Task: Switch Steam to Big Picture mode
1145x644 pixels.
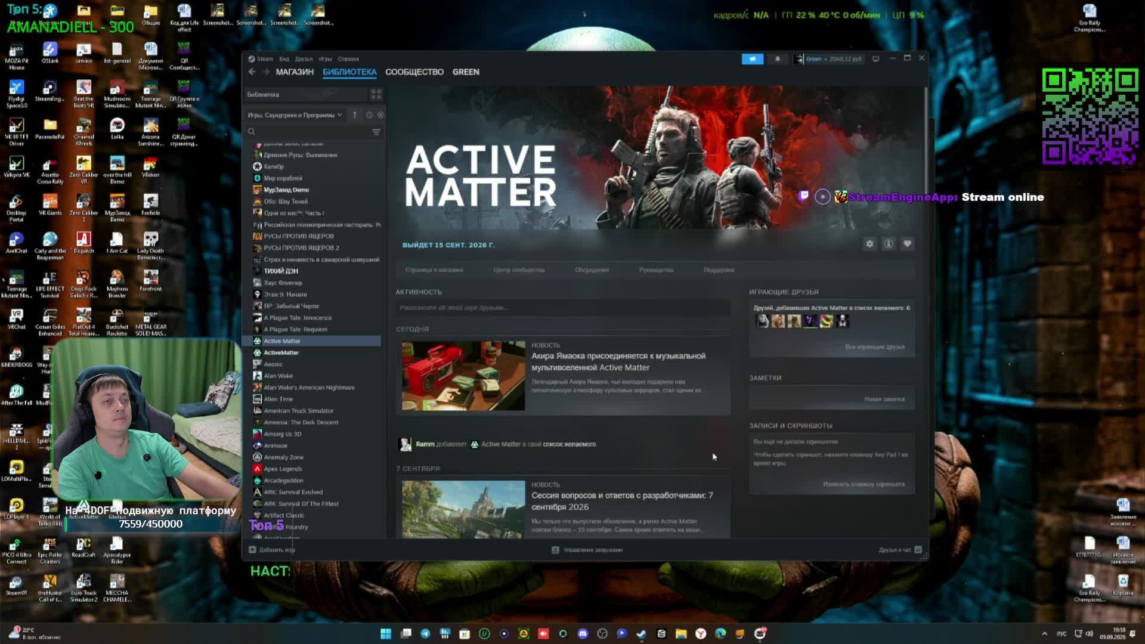Action: [x=875, y=59]
